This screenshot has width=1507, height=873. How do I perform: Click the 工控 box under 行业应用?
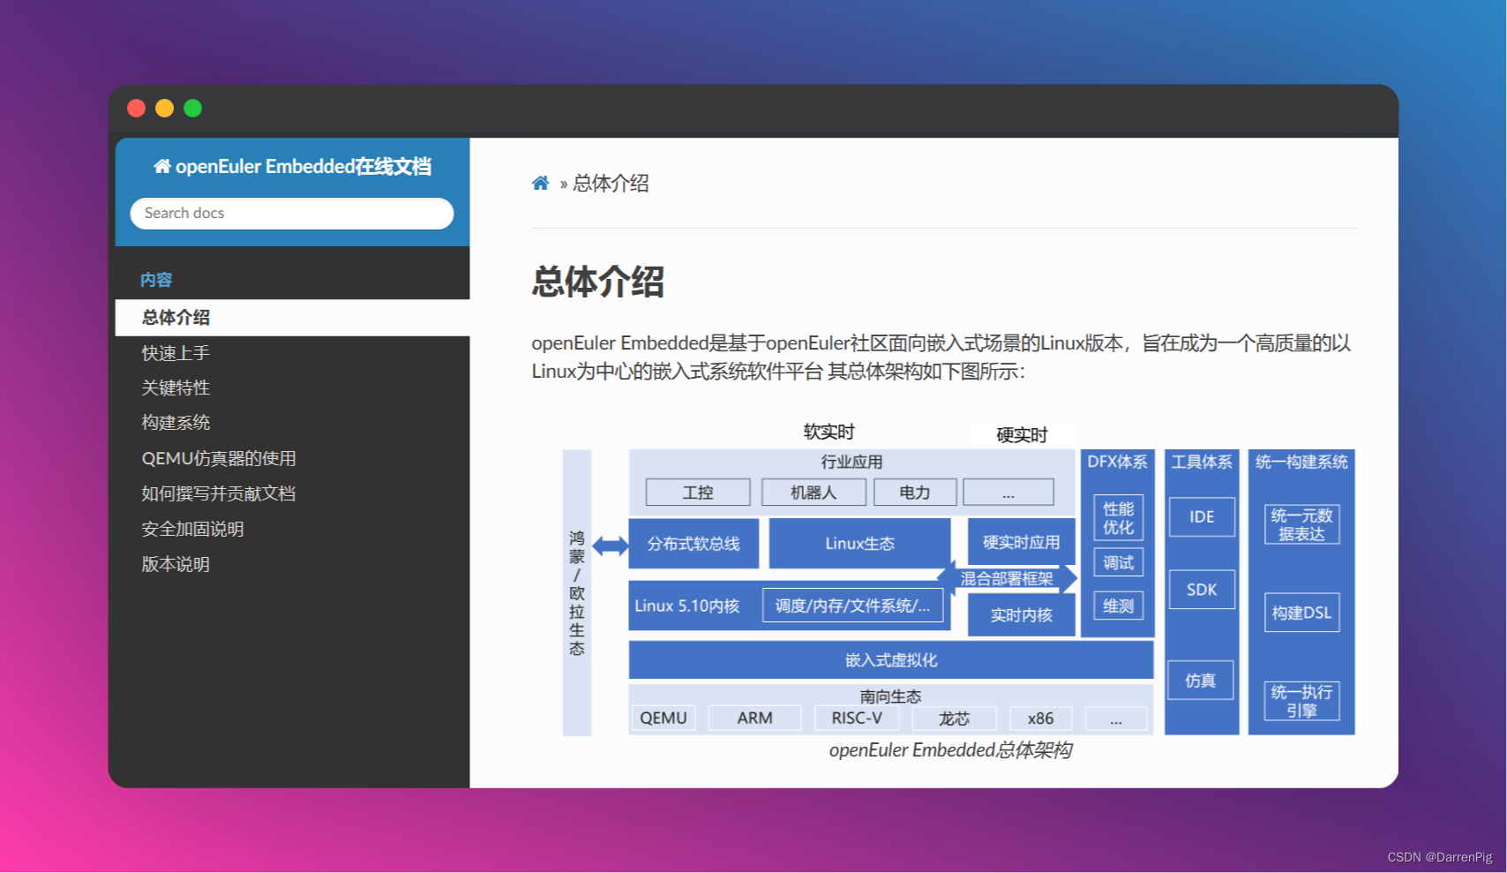pyautogui.click(x=698, y=493)
